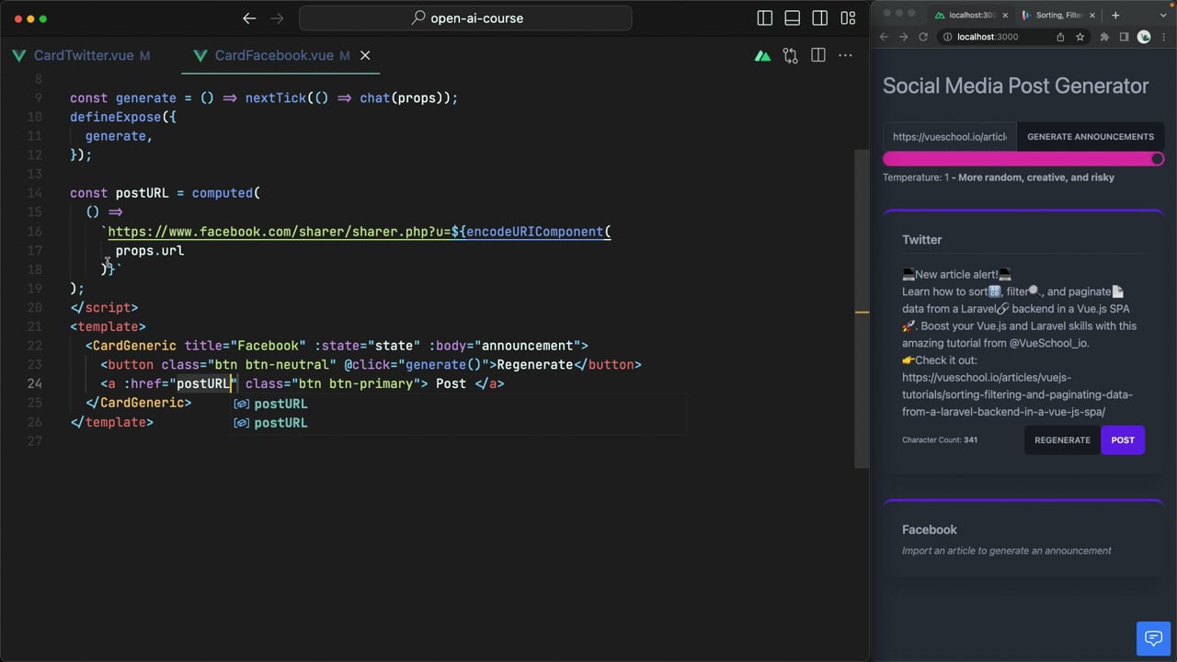Split the editor right
The height and width of the screenshot is (662, 1177).
[x=817, y=56]
